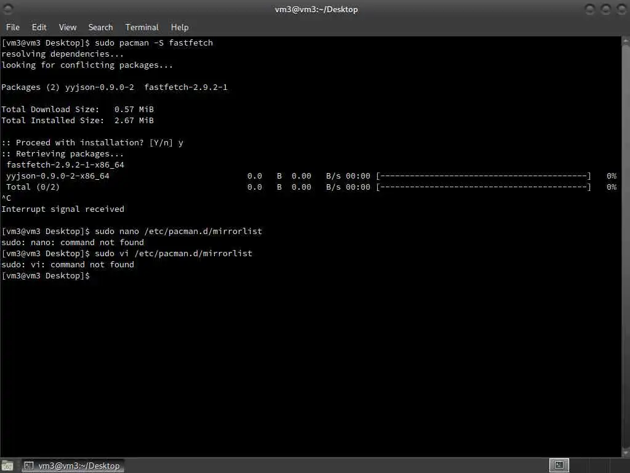Click the 'sudo vi /etc/pacman.d/mirrorlist' command
Image resolution: width=630 pixels, height=473 pixels.
(x=173, y=253)
